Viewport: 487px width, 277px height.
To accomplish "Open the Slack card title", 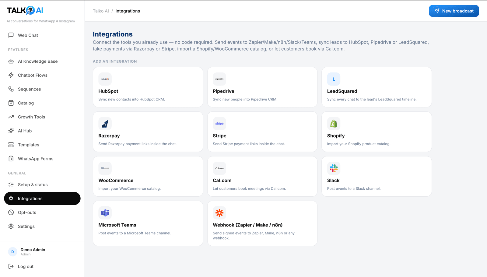I will click(333, 181).
